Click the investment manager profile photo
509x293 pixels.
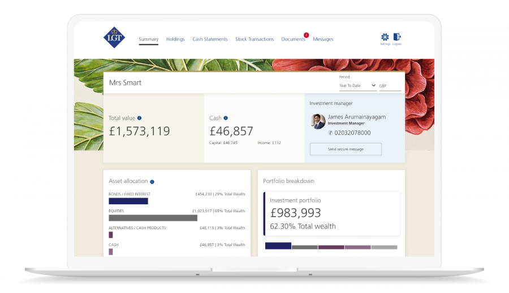pos(318,120)
